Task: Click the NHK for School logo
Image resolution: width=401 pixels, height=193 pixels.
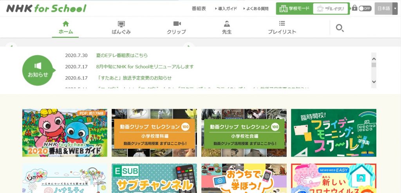Action: (x=46, y=9)
